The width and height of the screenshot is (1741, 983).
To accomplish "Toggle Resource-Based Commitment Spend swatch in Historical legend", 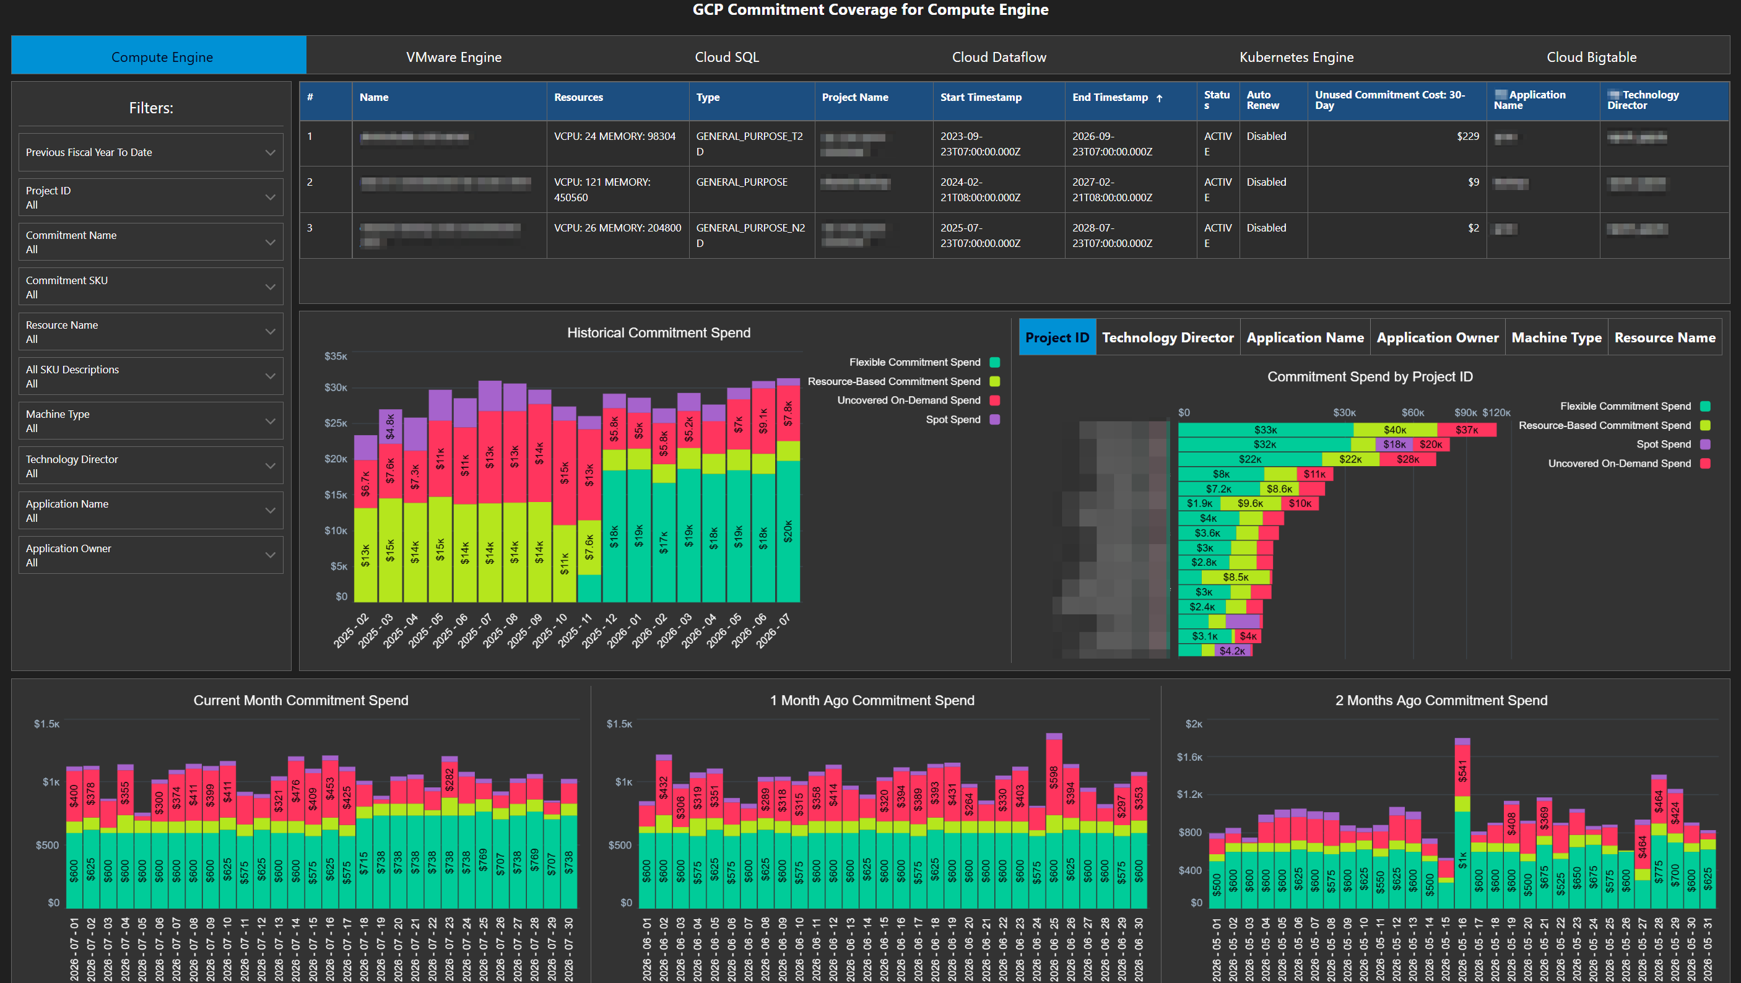I will (994, 381).
